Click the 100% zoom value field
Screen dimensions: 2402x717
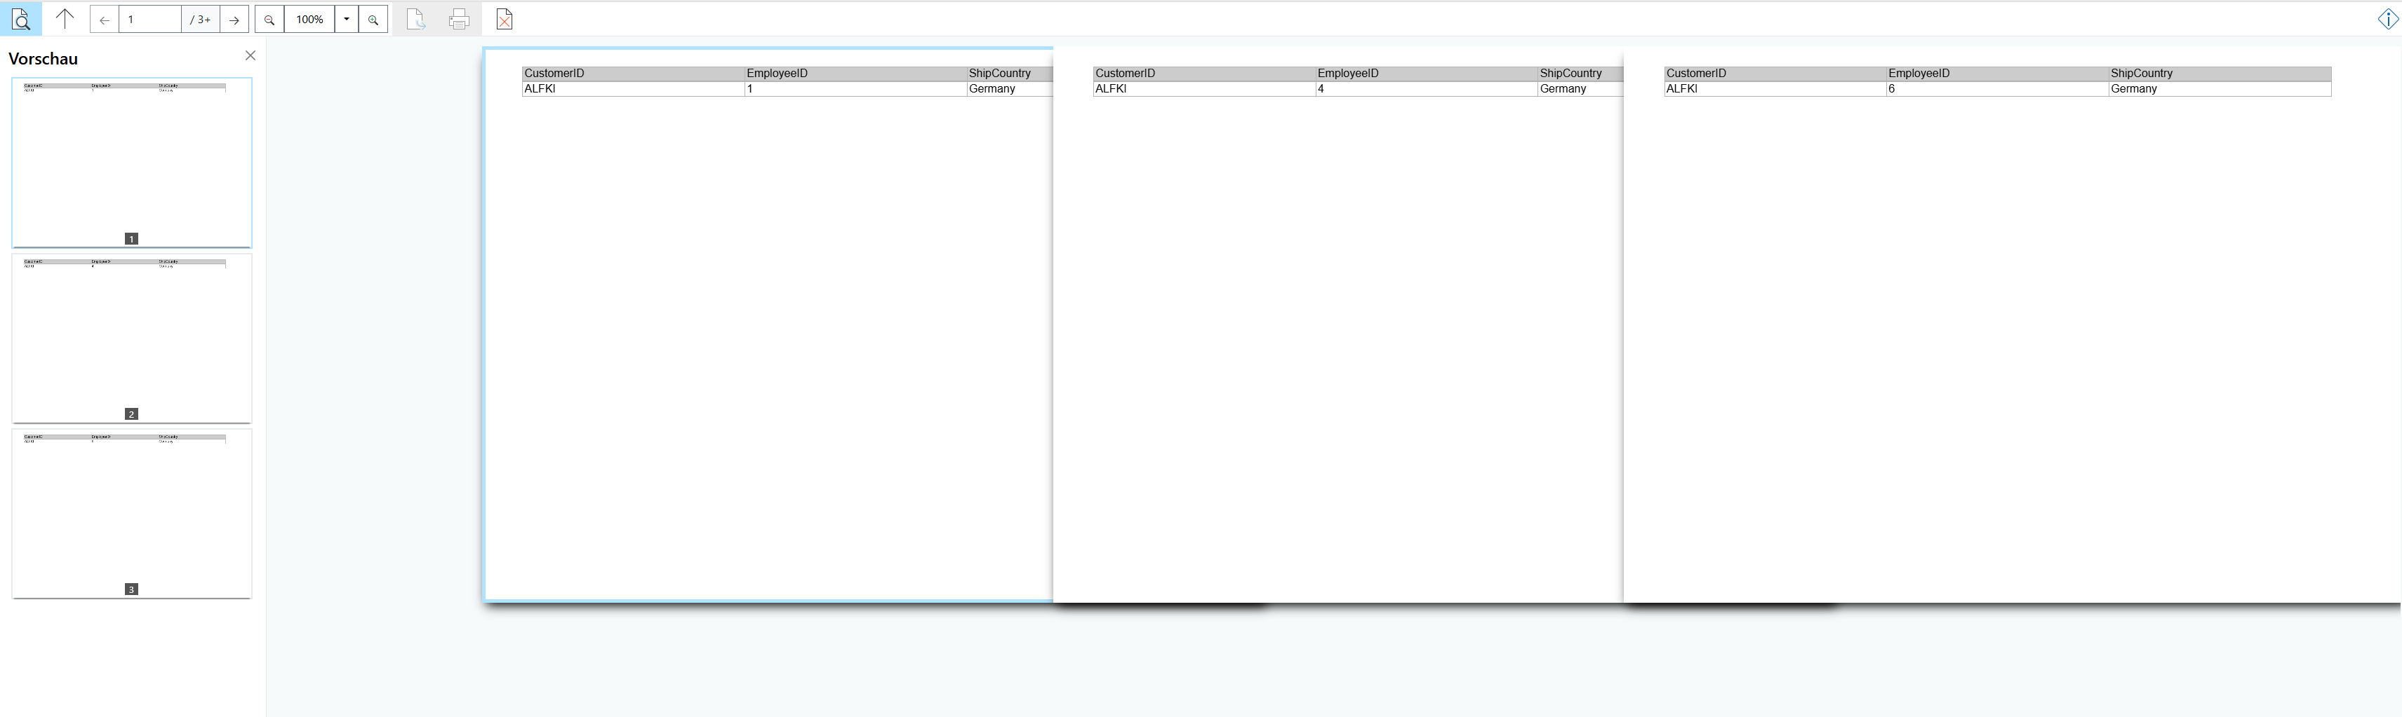[x=309, y=20]
